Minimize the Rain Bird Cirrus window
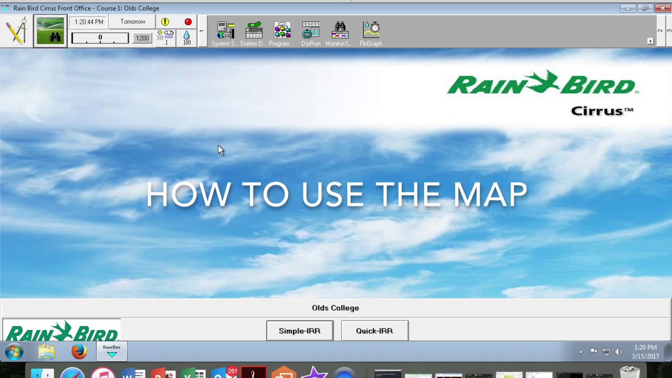 628,8
